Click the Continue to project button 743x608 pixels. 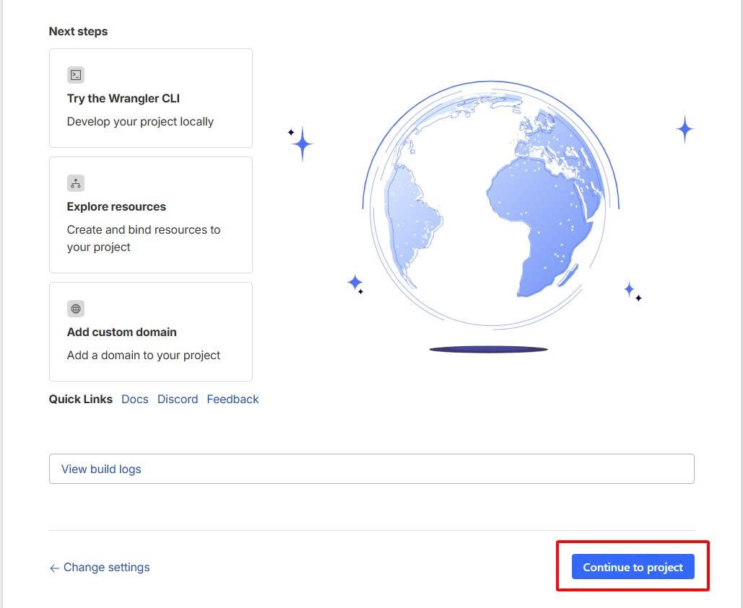point(633,567)
